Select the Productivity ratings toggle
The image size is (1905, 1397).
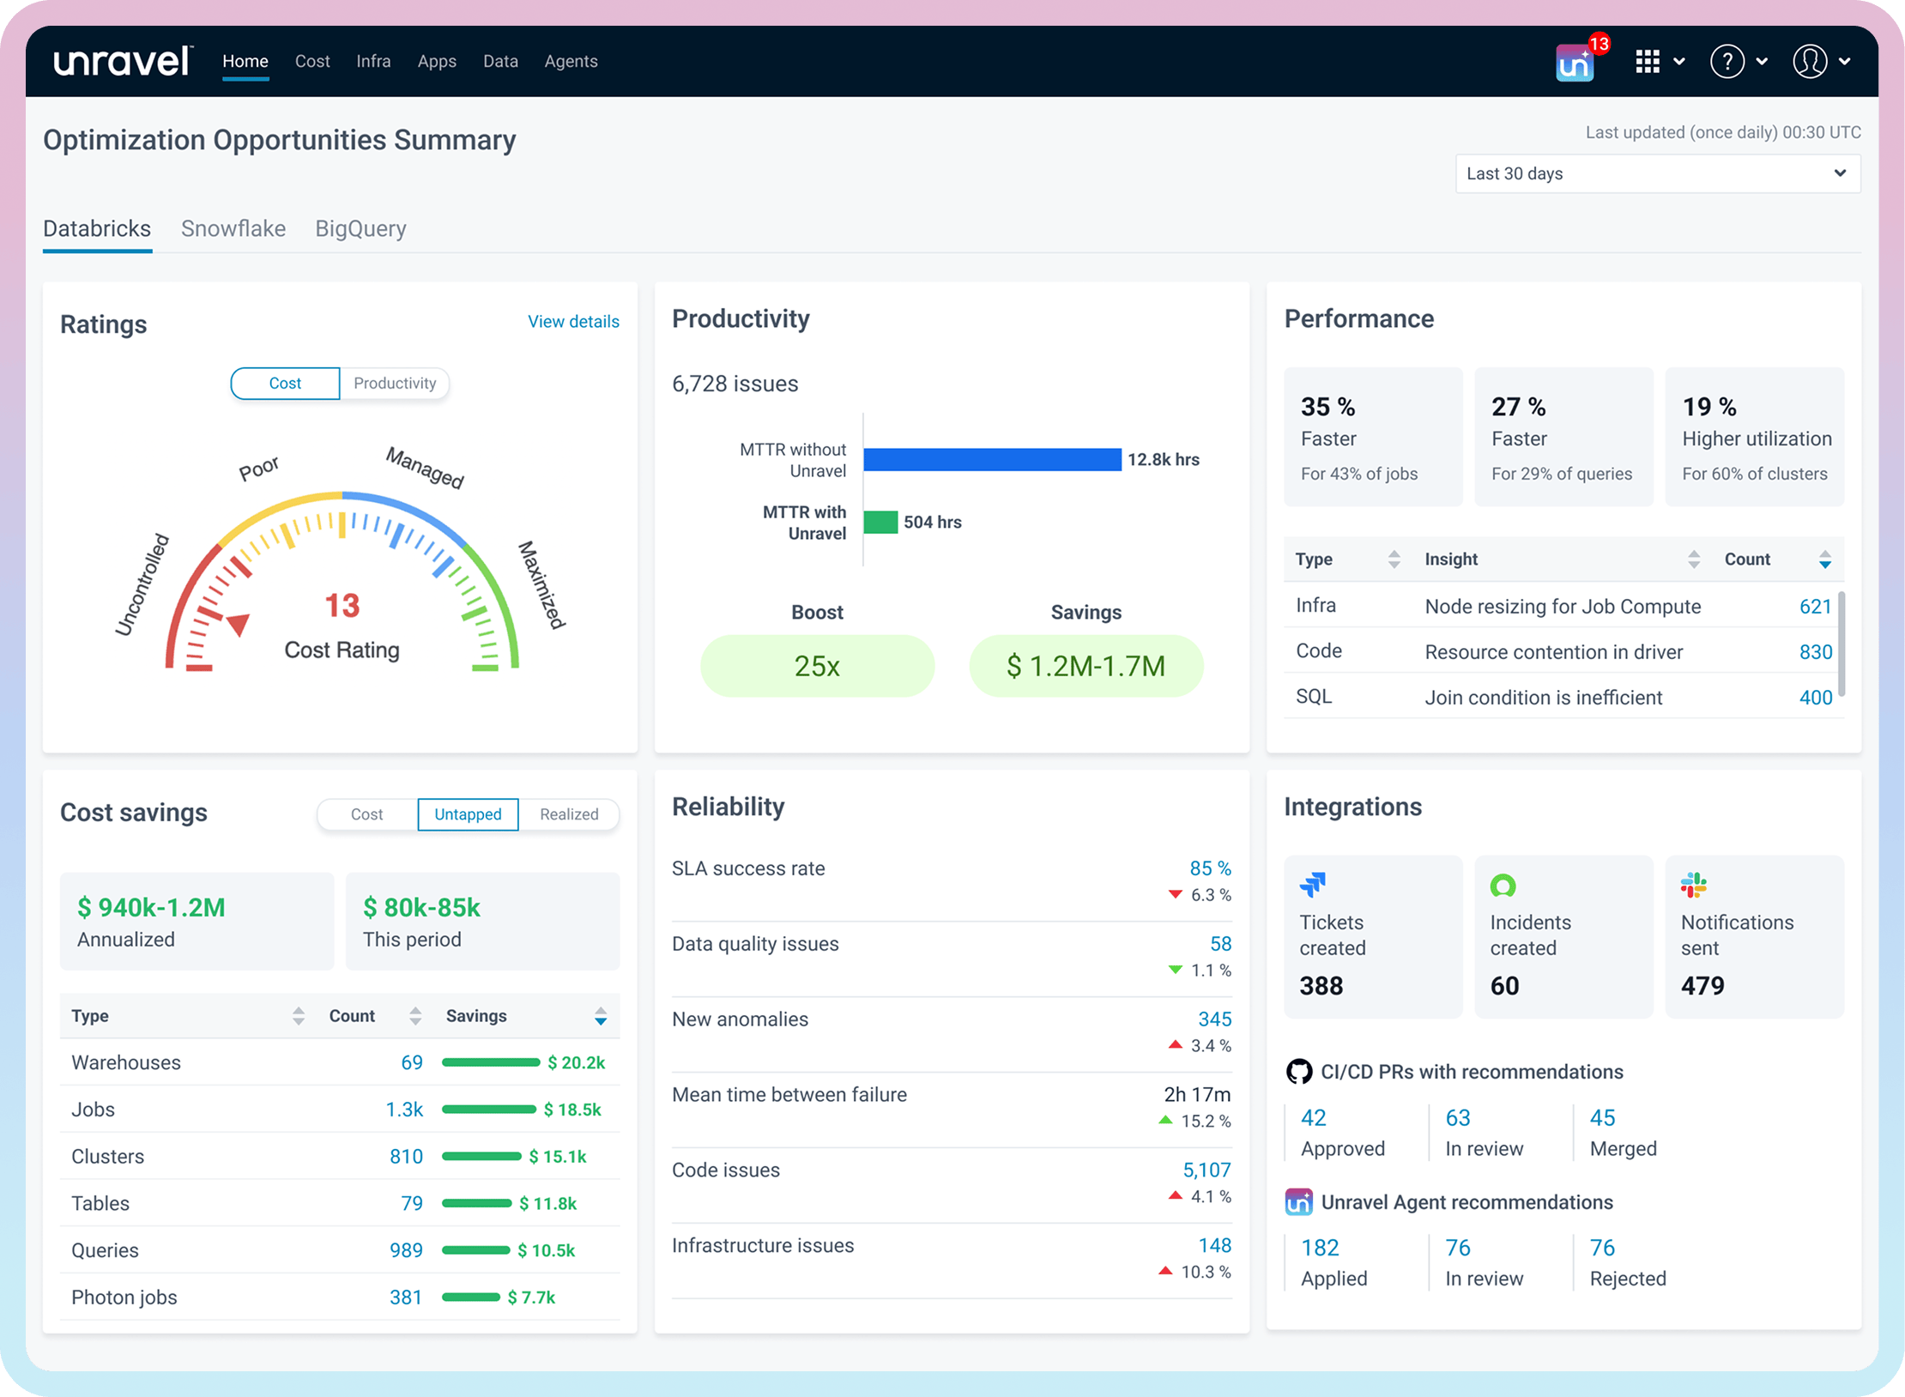pyautogui.click(x=395, y=383)
